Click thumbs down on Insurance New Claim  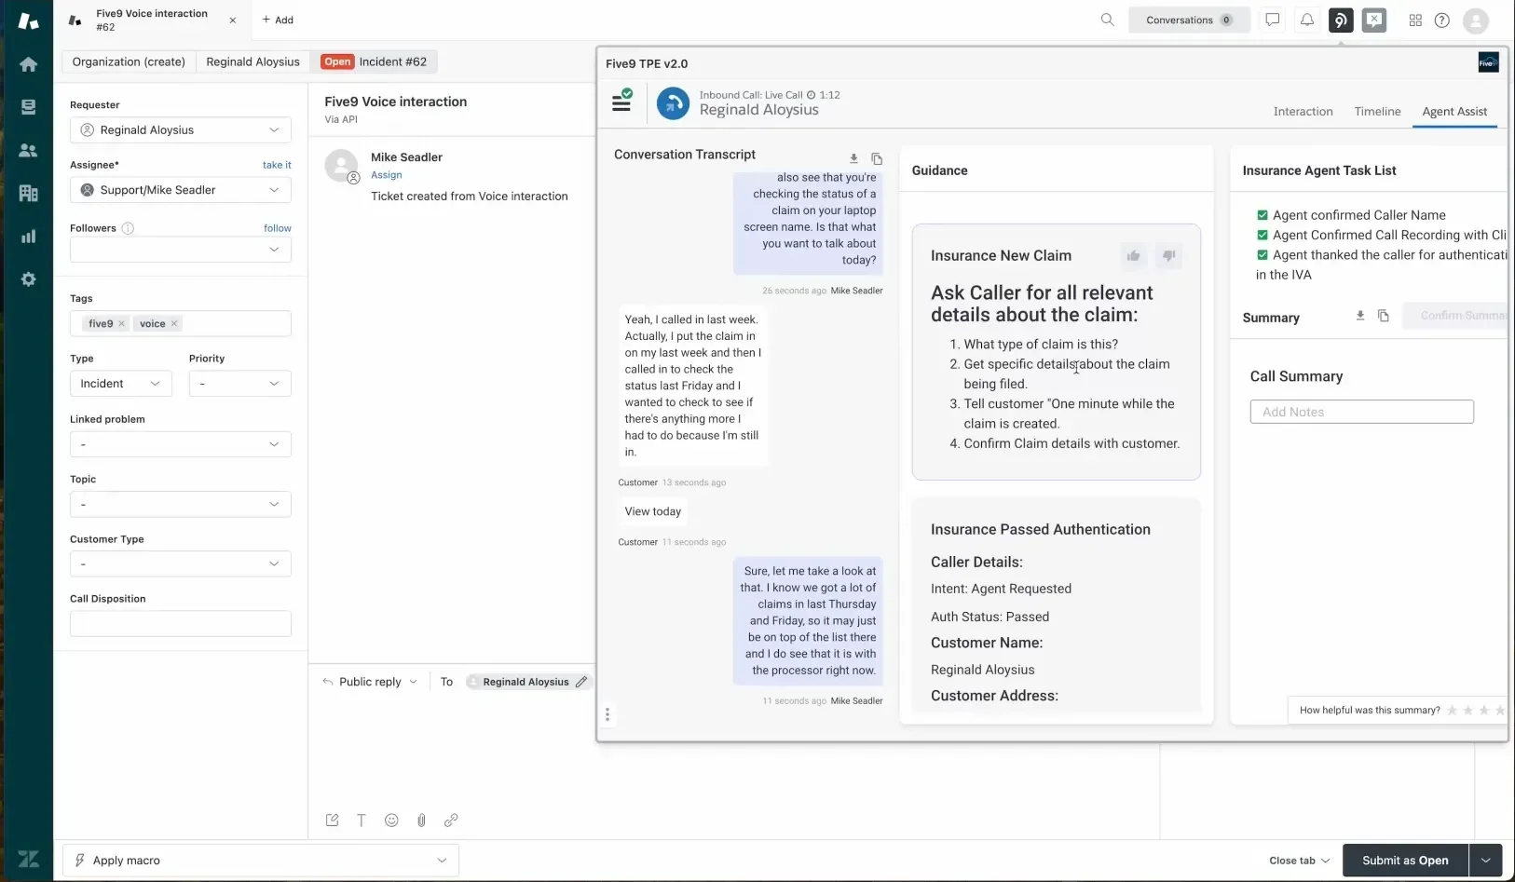pos(1168,256)
